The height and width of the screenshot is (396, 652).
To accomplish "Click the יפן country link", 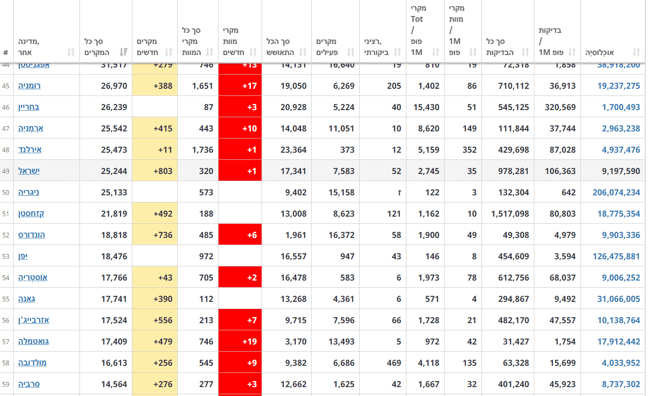I will click(23, 256).
